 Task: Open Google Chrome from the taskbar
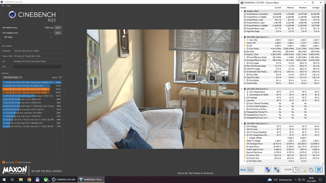click(29, 179)
